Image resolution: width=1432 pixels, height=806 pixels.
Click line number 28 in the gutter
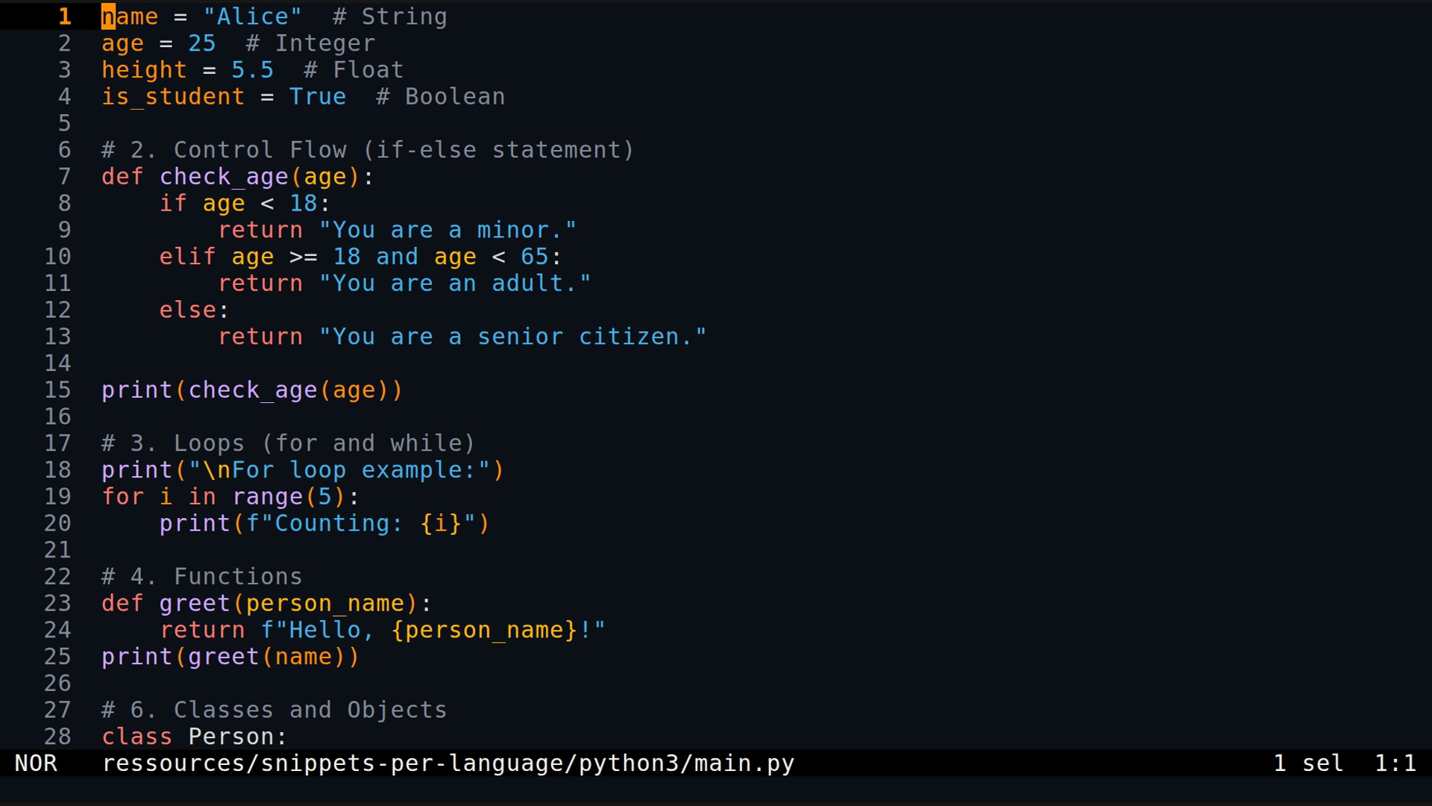(x=57, y=736)
